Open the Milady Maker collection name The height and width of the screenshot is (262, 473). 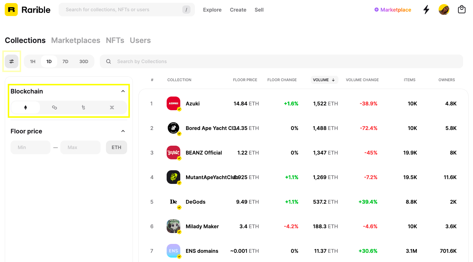point(202,226)
